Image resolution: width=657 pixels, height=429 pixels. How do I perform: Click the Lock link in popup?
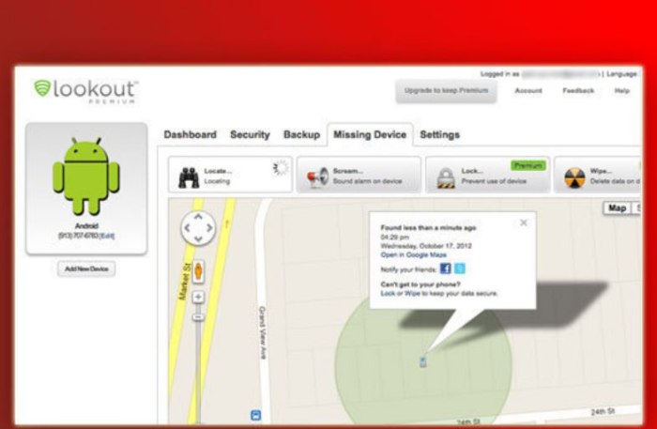pyautogui.click(x=388, y=293)
